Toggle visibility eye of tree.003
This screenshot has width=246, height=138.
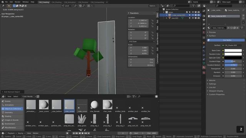[x=193, y=18]
